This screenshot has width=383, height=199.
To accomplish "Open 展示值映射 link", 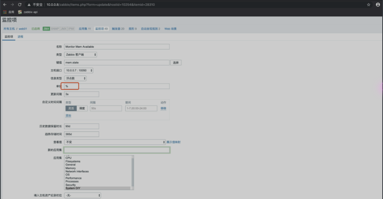I will tap(173, 142).
